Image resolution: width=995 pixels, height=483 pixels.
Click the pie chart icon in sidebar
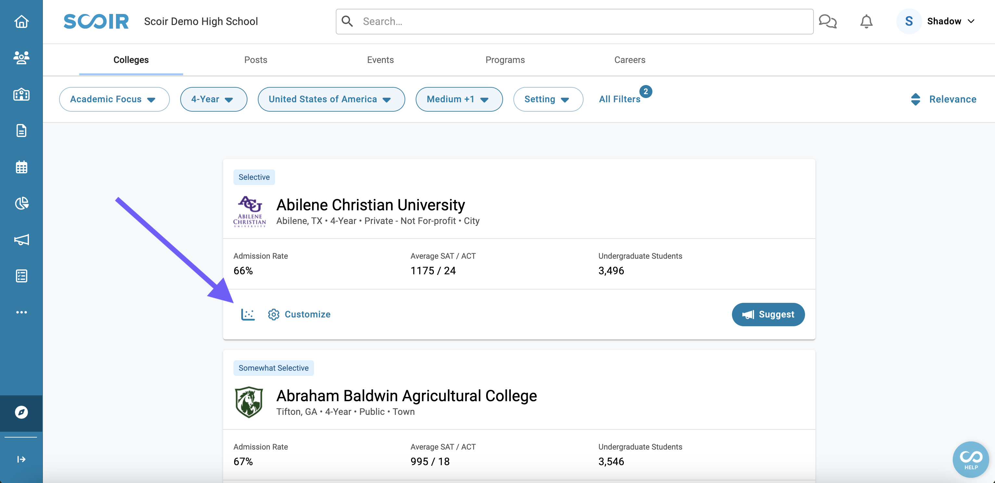pos(21,204)
